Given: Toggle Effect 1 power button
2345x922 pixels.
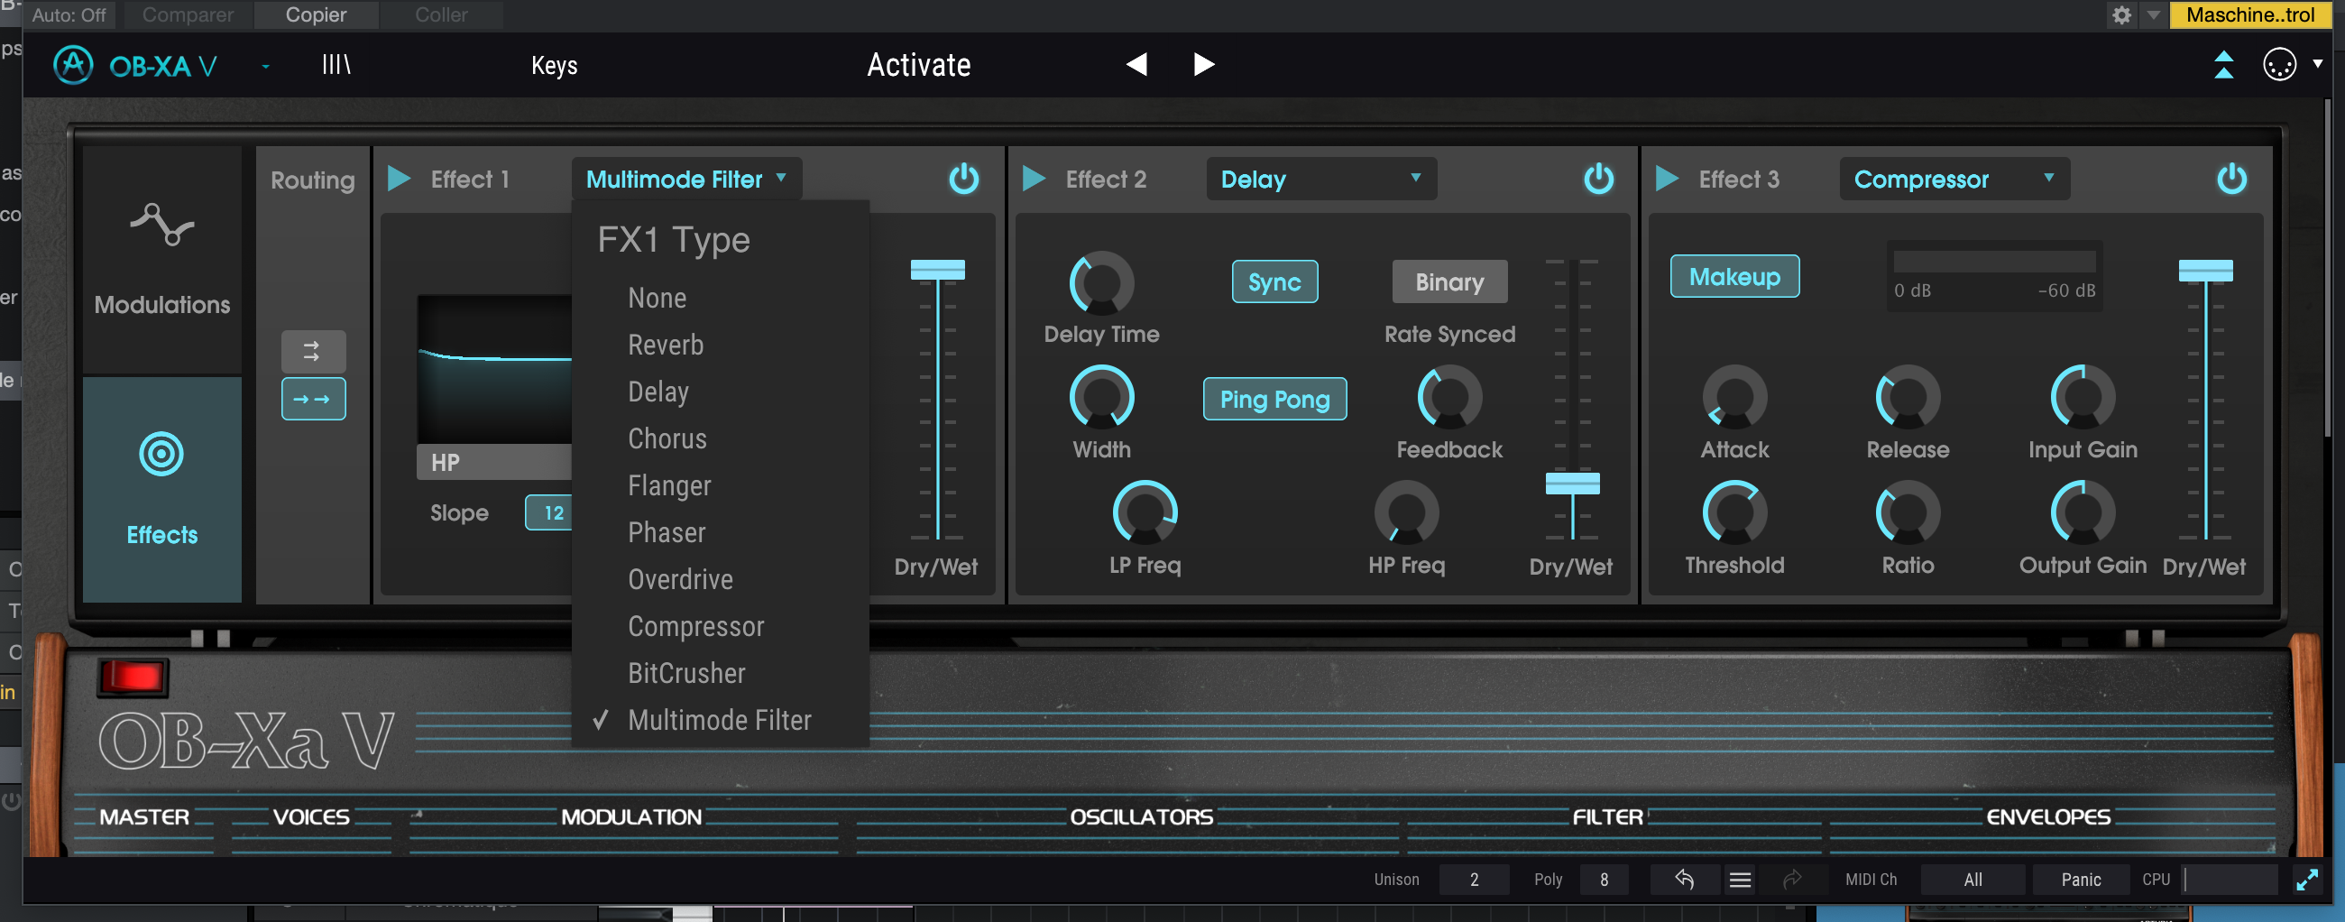Looking at the screenshot, I should tap(963, 180).
